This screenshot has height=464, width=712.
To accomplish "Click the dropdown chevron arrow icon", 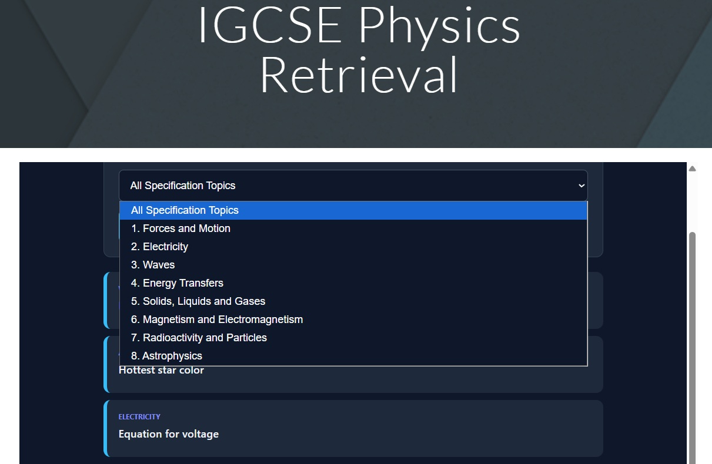I will pos(581,186).
